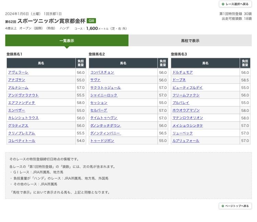Open horse link メイショウシンタケ
Viewport: 257px width, 222px height.
tap(188, 126)
